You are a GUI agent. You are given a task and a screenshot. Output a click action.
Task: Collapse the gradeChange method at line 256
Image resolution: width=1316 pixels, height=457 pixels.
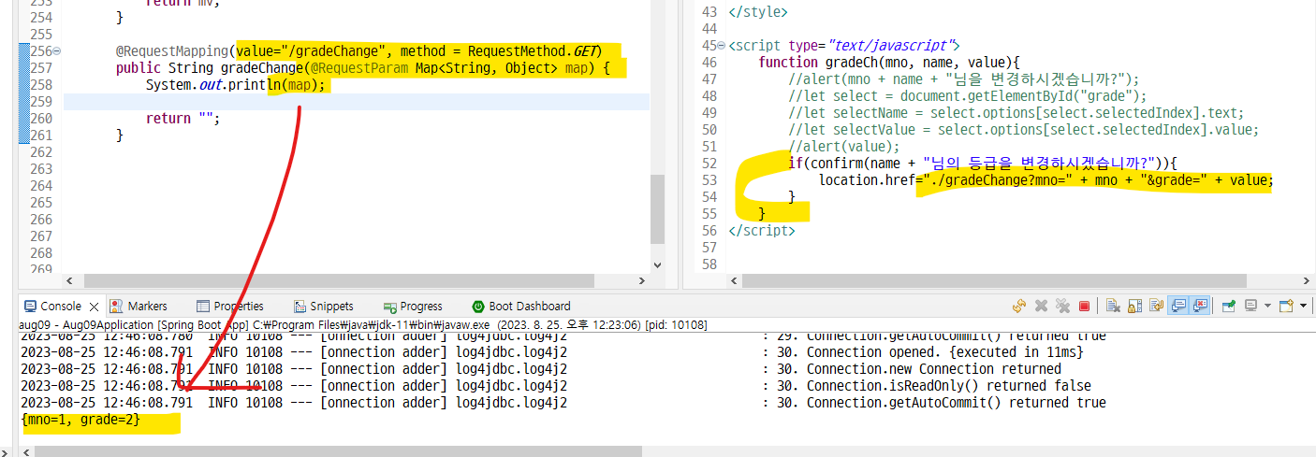click(57, 51)
